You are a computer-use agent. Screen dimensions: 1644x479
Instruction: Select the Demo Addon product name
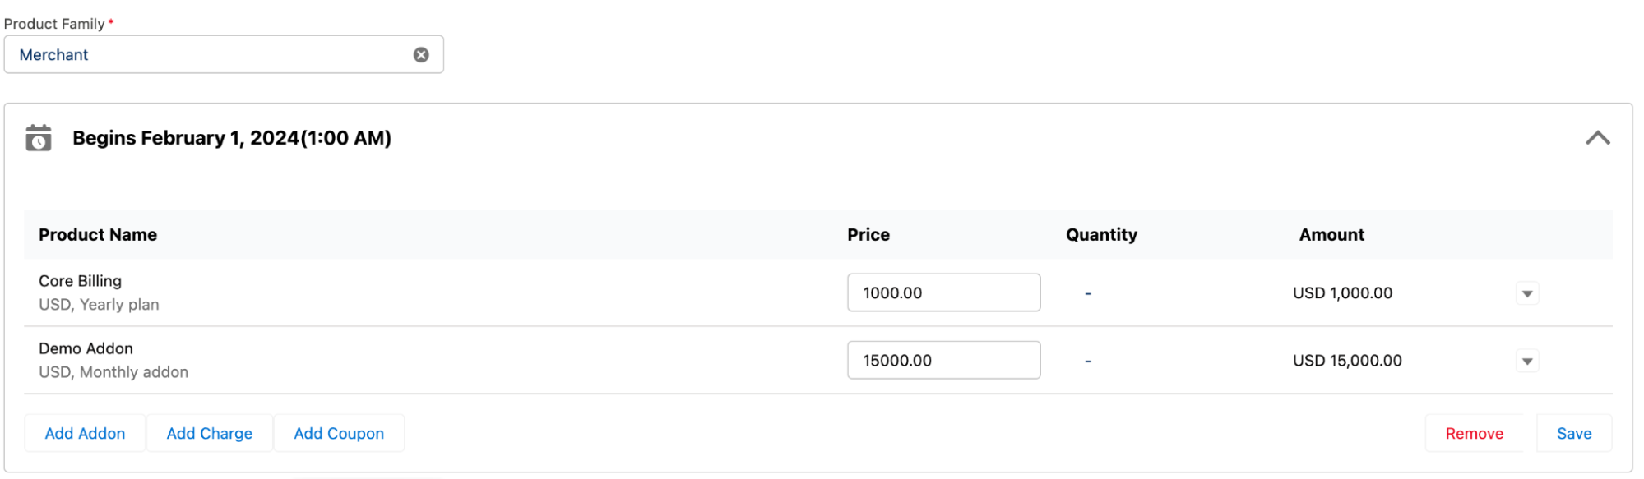coord(86,348)
